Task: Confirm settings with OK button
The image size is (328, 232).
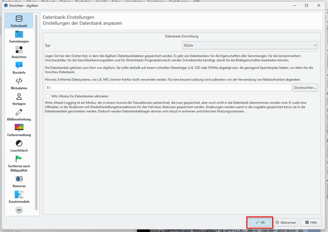Action: coord(260,223)
